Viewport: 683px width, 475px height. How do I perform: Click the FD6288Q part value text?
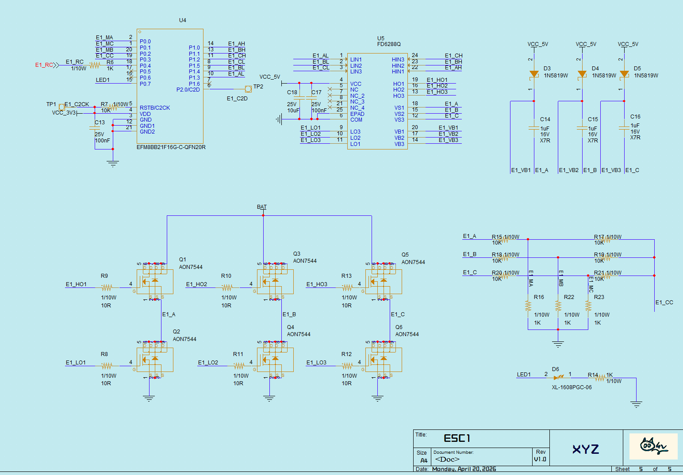click(389, 44)
